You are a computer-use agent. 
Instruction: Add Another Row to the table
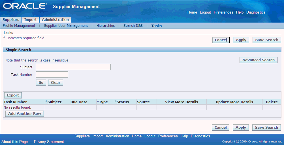coord(25,114)
